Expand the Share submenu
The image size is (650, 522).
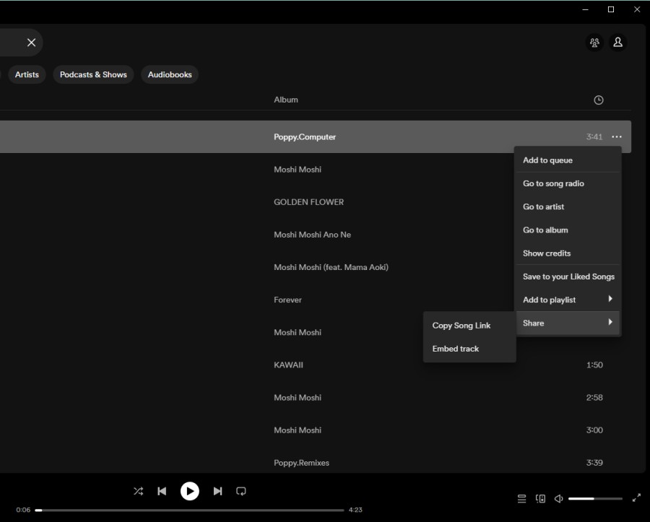(568, 323)
